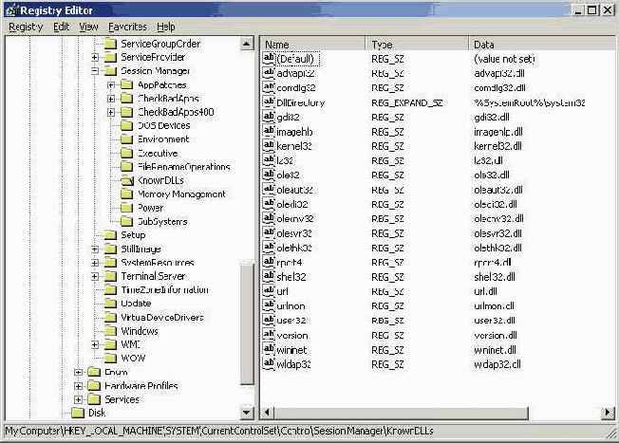Click the string icon for (Default) value
Viewport: 619px width, 443px height.
tap(269, 59)
